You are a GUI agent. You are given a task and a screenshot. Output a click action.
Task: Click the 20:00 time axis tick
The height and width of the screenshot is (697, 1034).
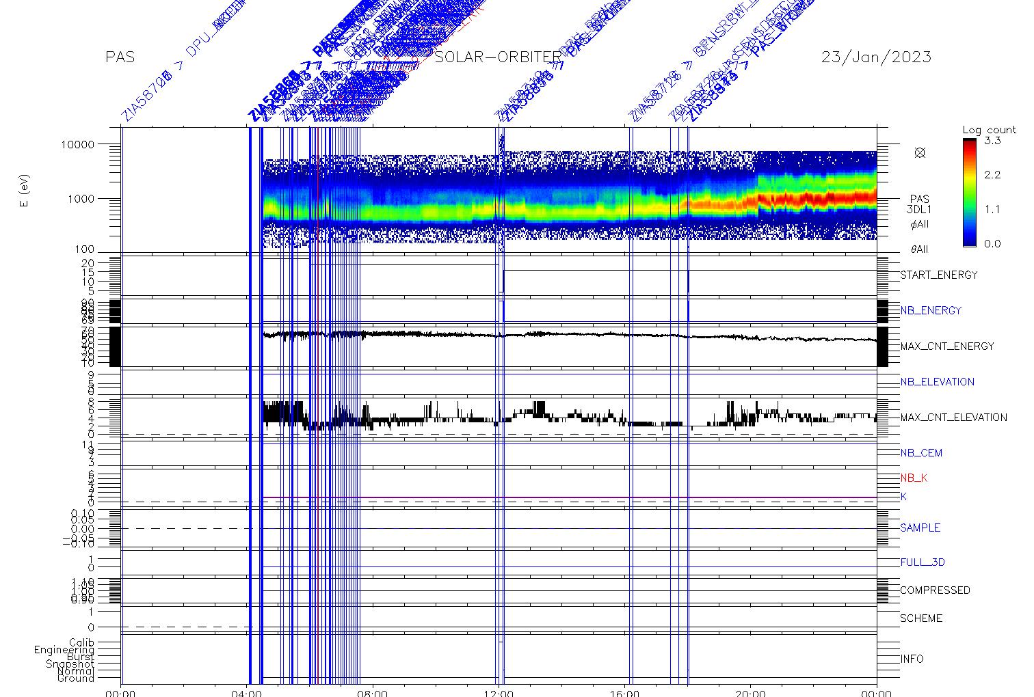pos(751,693)
